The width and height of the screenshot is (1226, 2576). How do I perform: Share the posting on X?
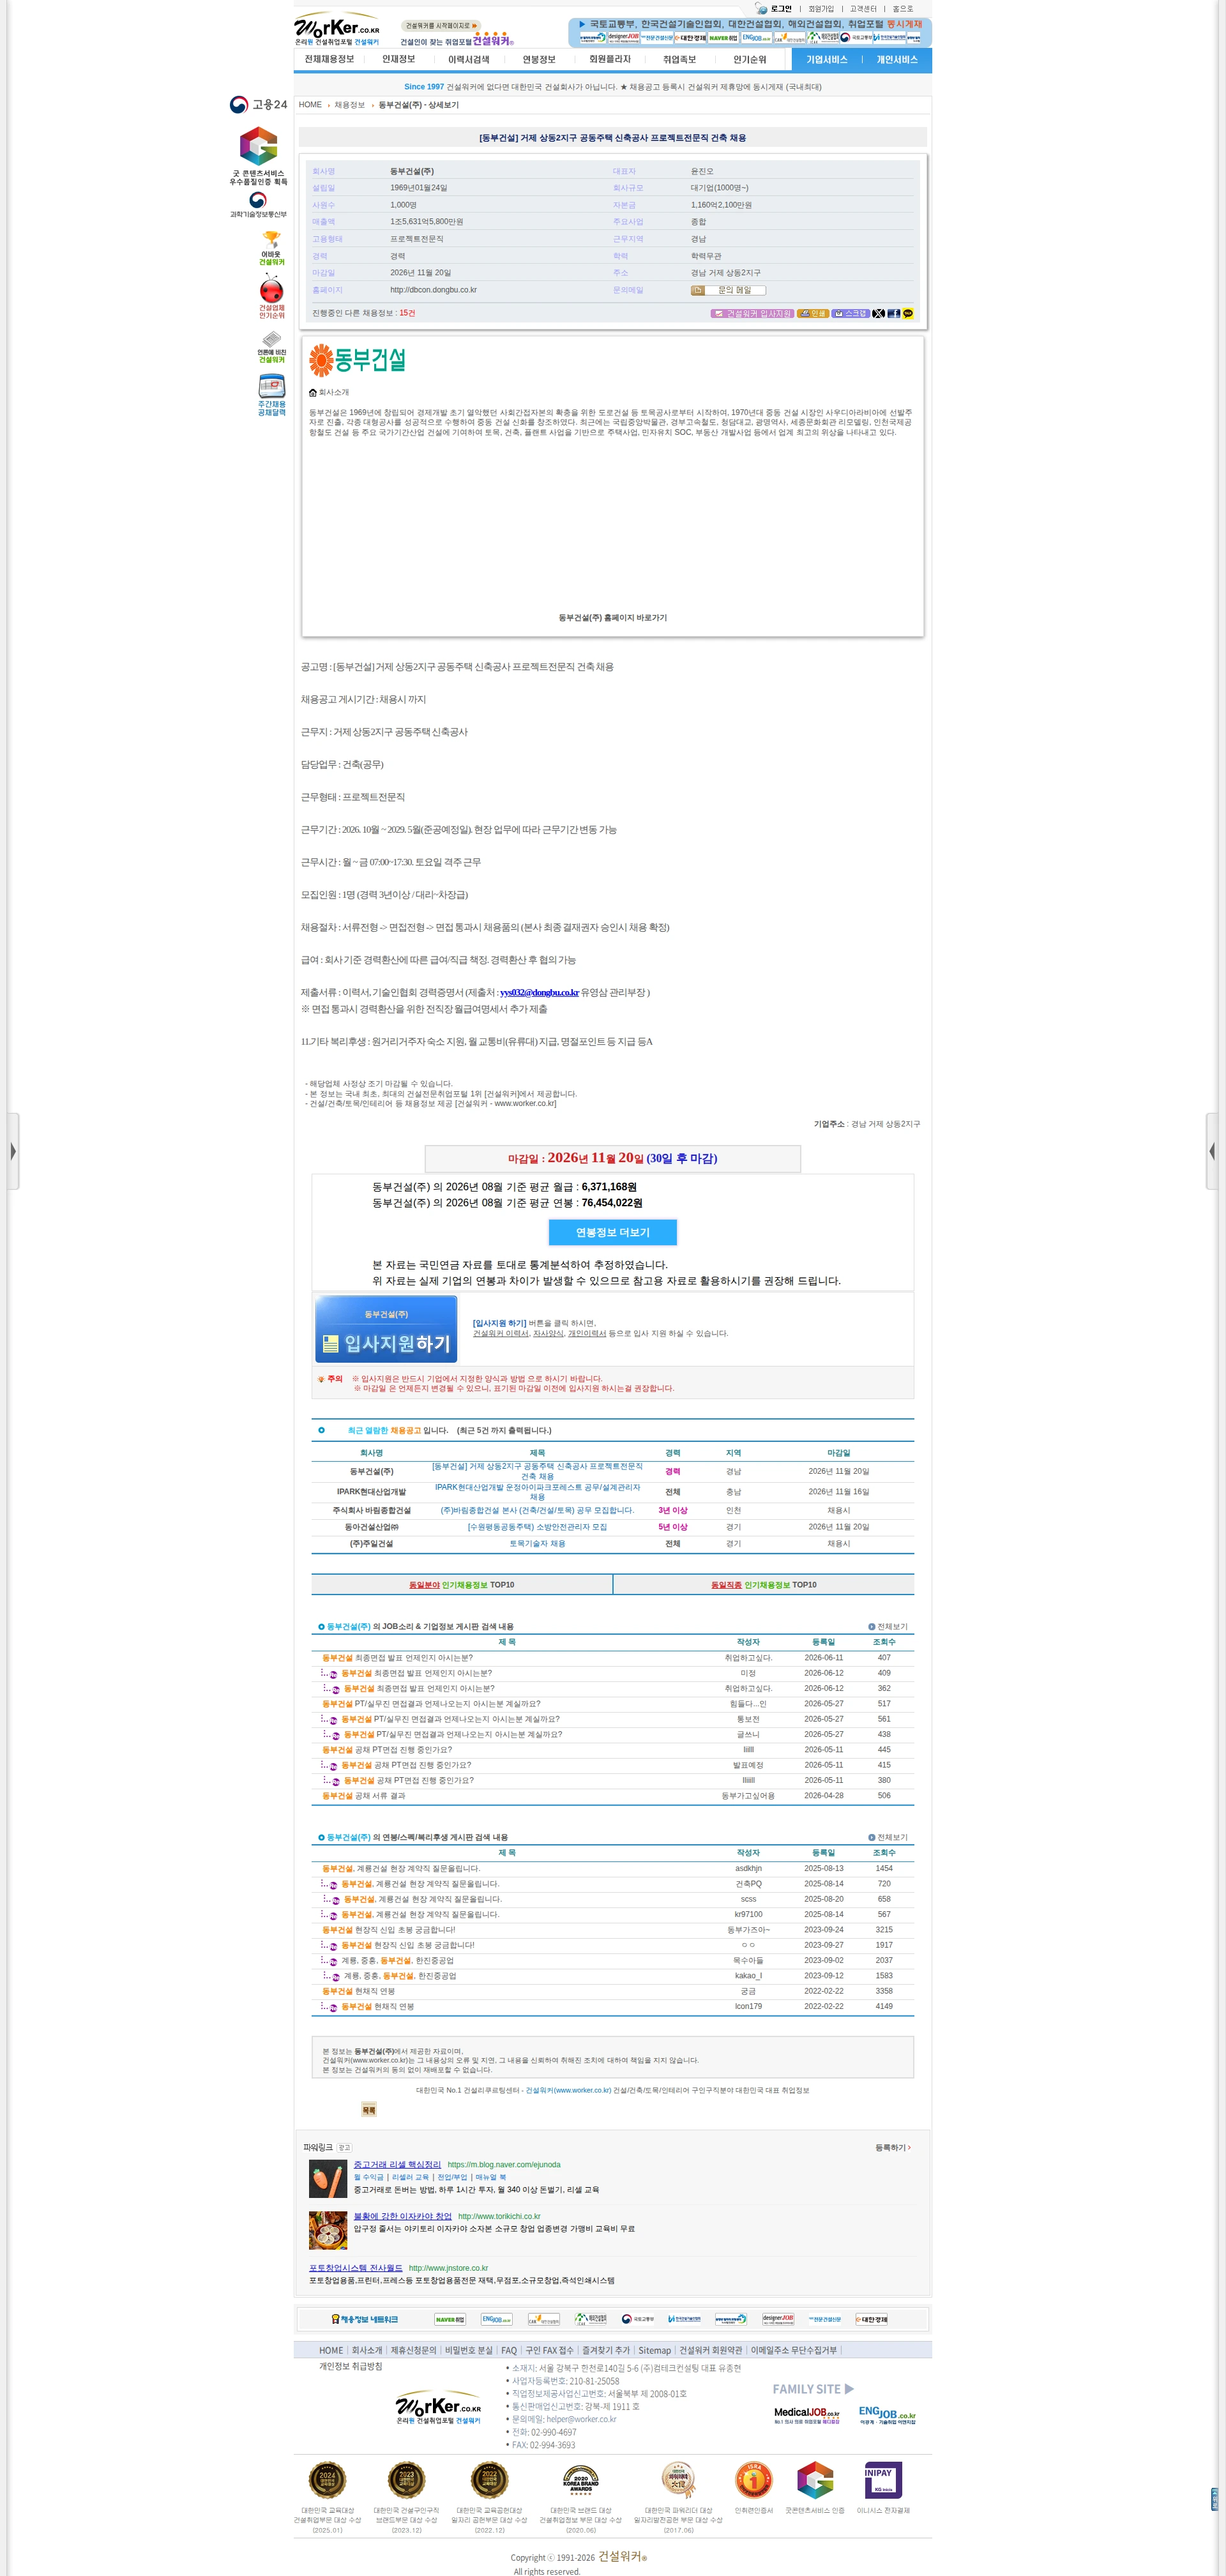click(878, 314)
